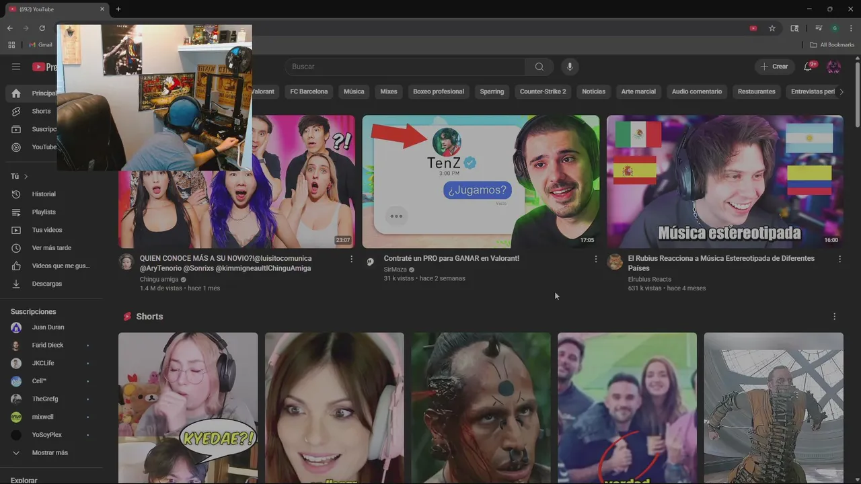Click the Crear button
This screenshot has height=484, width=861.
[774, 67]
